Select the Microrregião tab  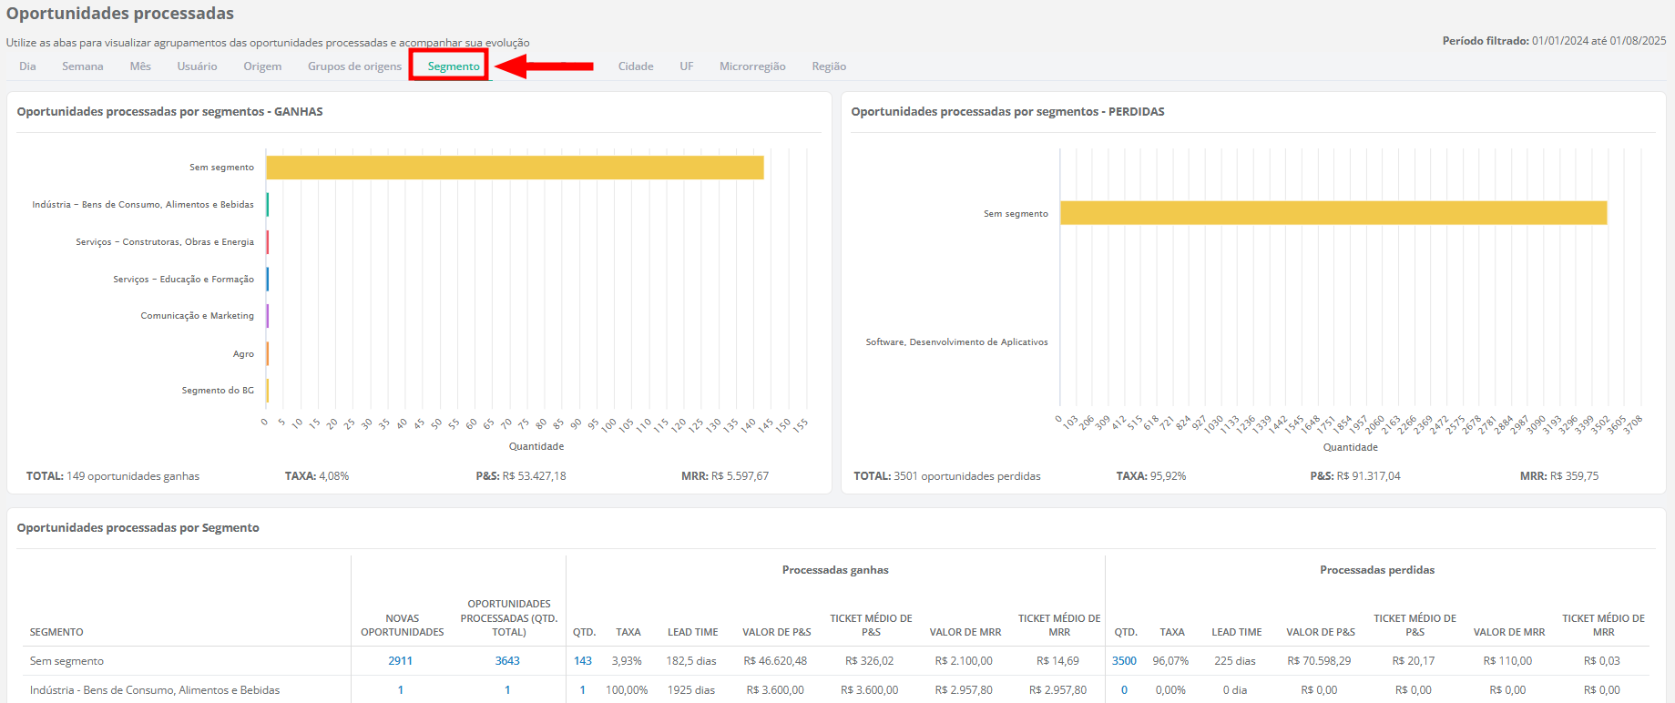(x=752, y=66)
